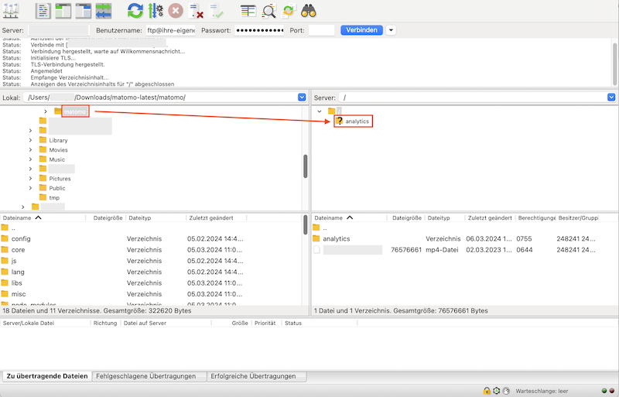Toggle local directory tree display
Screen dimensions: 619x397
(63, 11)
